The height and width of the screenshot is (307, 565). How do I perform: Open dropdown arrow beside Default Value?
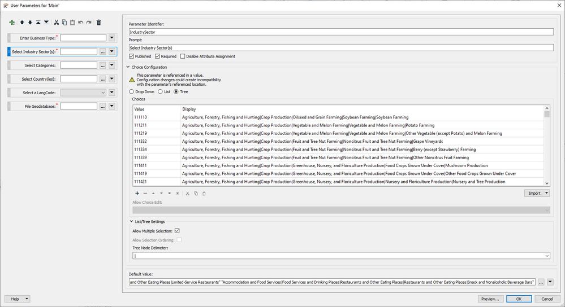[550, 282]
